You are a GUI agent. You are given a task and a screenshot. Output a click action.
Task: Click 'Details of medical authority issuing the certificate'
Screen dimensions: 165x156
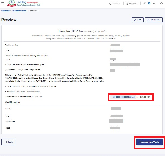[x=27, y=55]
